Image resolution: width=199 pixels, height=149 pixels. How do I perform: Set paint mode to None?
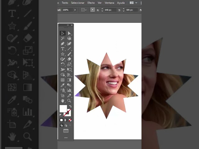pos(70,120)
